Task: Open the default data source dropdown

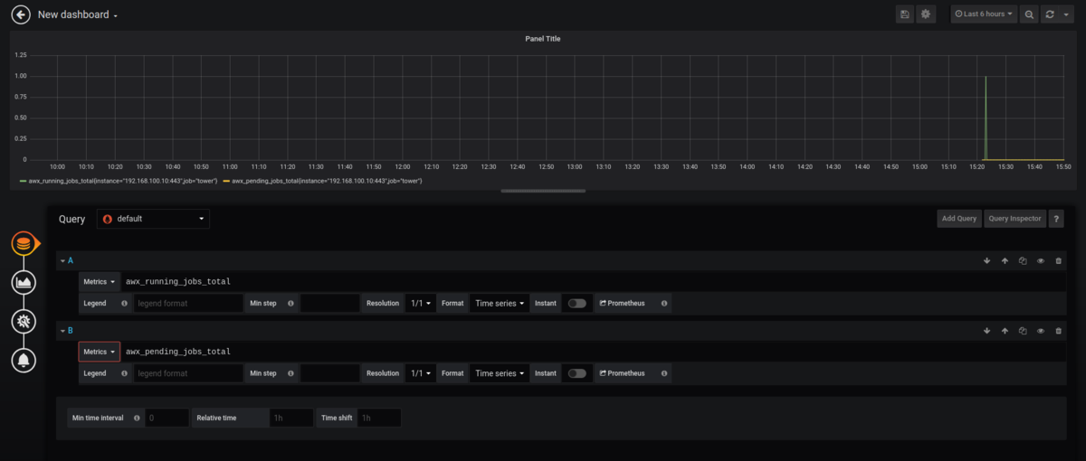Action: [154, 219]
